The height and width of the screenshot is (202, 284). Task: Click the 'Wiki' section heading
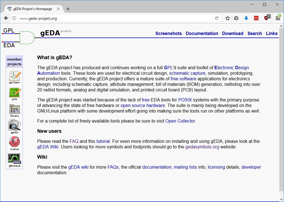(x=42, y=157)
